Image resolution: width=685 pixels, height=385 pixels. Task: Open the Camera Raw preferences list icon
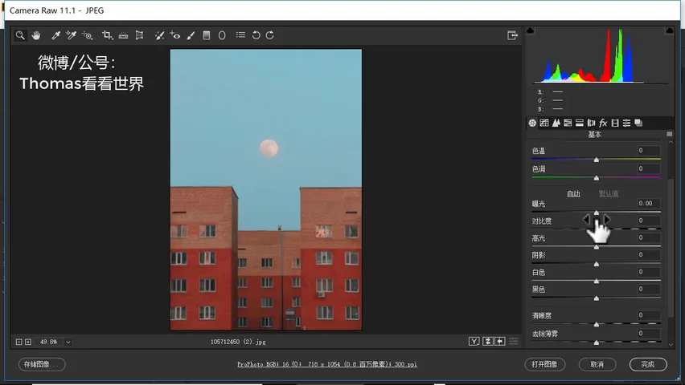click(x=240, y=34)
